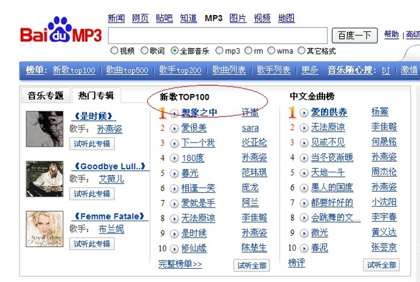This screenshot has height=282, width=420.
Task: Open the 地图 navigation link
Action: pos(286,18)
